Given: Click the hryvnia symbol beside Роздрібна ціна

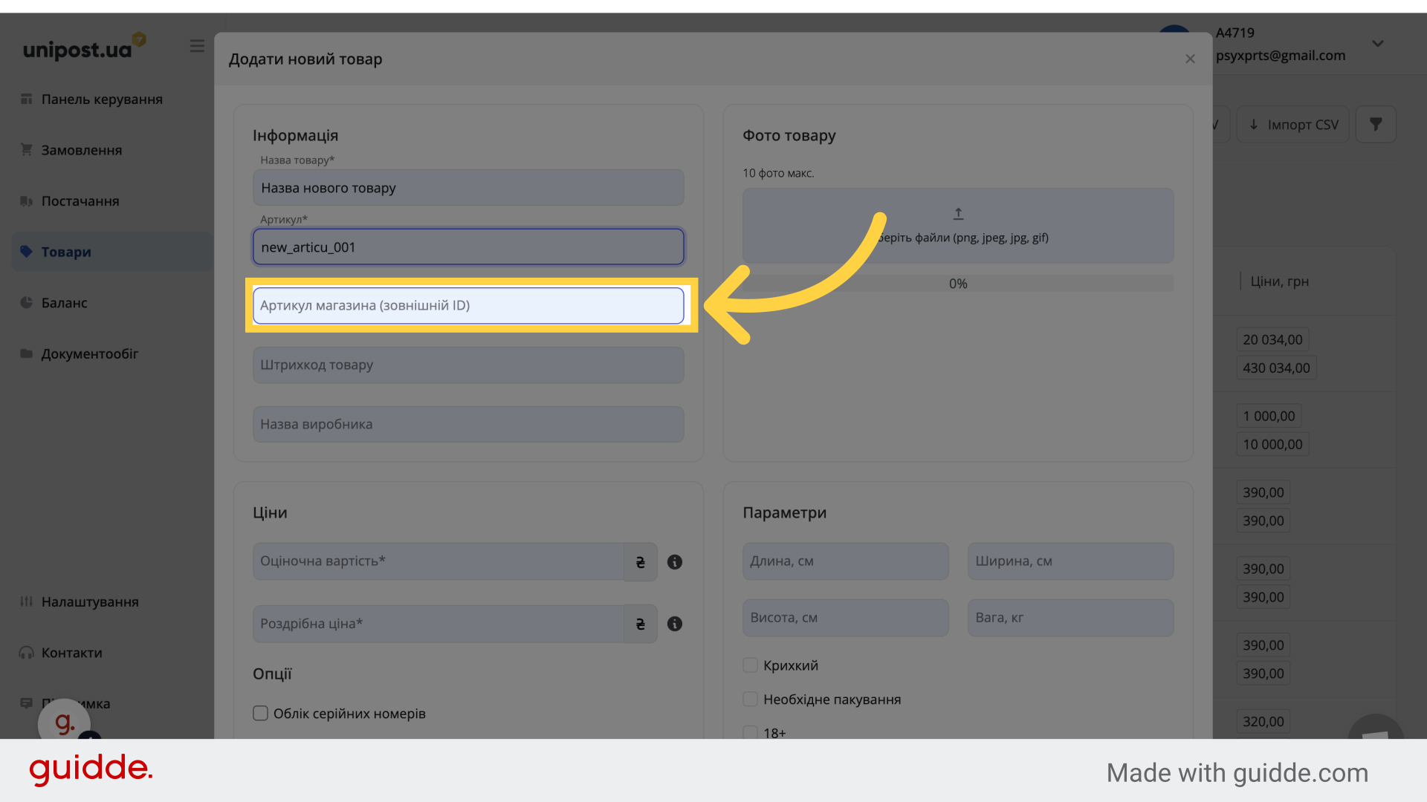Looking at the screenshot, I should [641, 624].
